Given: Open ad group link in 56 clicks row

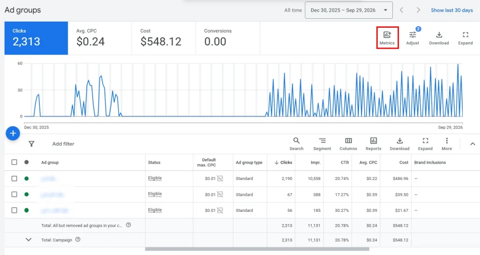Looking at the screenshot, I should pyautogui.click(x=54, y=210).
